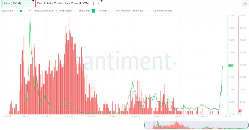Click the 0.526 price axis value

point(231,28)
